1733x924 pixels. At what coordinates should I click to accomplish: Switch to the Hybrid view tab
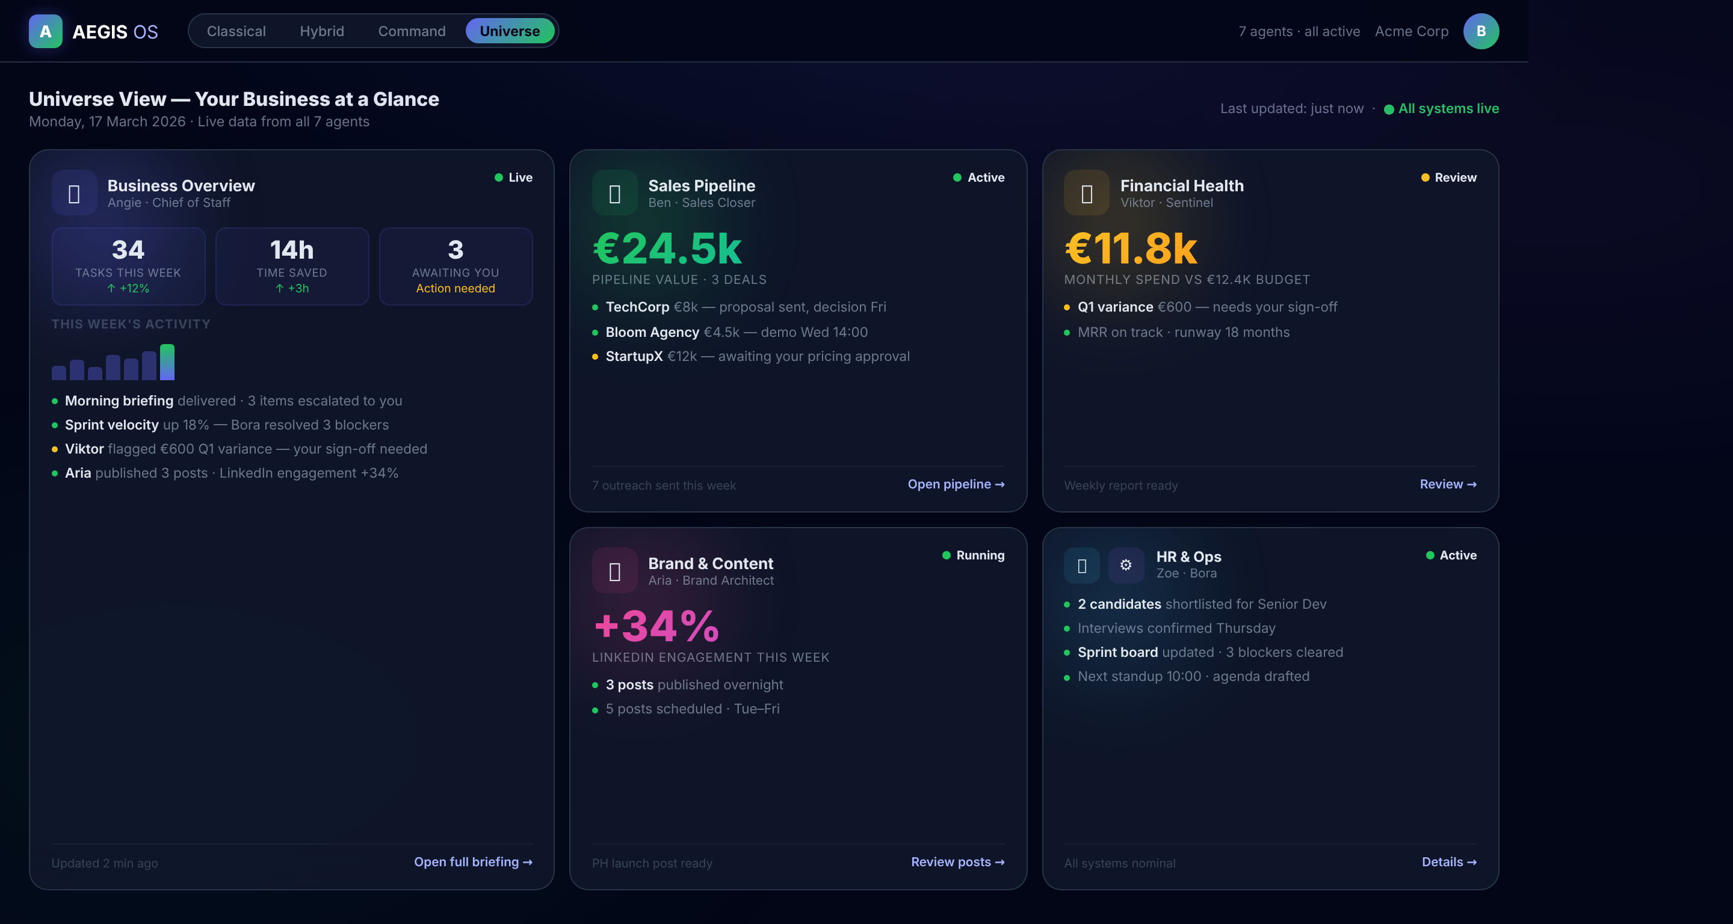pos(321,32)
